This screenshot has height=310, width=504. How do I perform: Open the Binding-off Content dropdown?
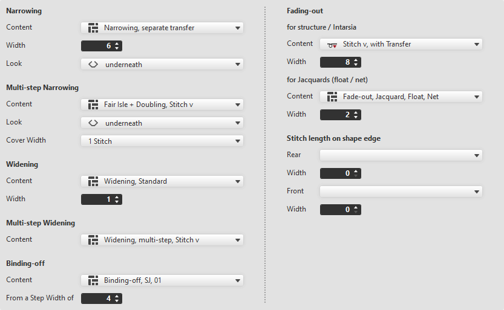coord(238,280)
